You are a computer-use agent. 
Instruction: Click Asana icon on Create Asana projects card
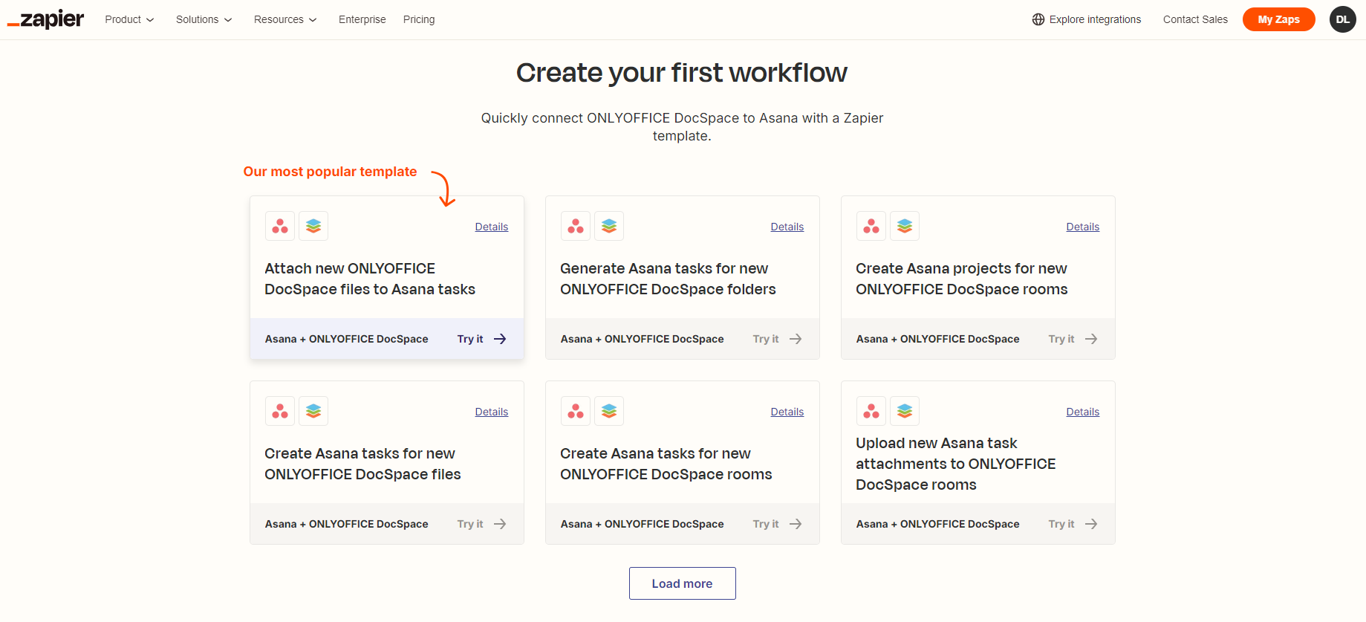point(871,226)
